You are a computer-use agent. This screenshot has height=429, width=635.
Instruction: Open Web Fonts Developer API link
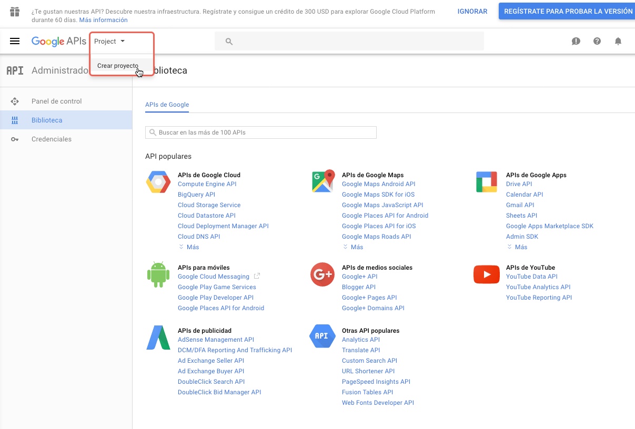378,403
